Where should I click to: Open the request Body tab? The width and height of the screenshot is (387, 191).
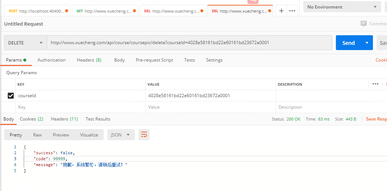(120, 60)
